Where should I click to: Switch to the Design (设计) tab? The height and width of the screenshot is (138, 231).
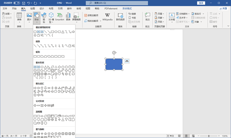pyautogui.click(x=42, y=9)
